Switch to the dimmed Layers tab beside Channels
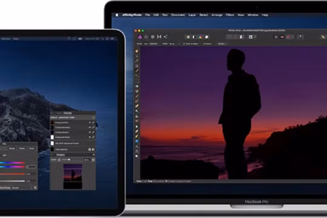Screen dimensions: 327x218 (x=59, y=113)
